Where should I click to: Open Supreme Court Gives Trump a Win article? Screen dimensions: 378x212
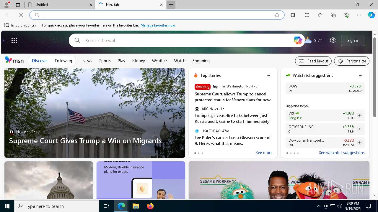click(85, 141)
